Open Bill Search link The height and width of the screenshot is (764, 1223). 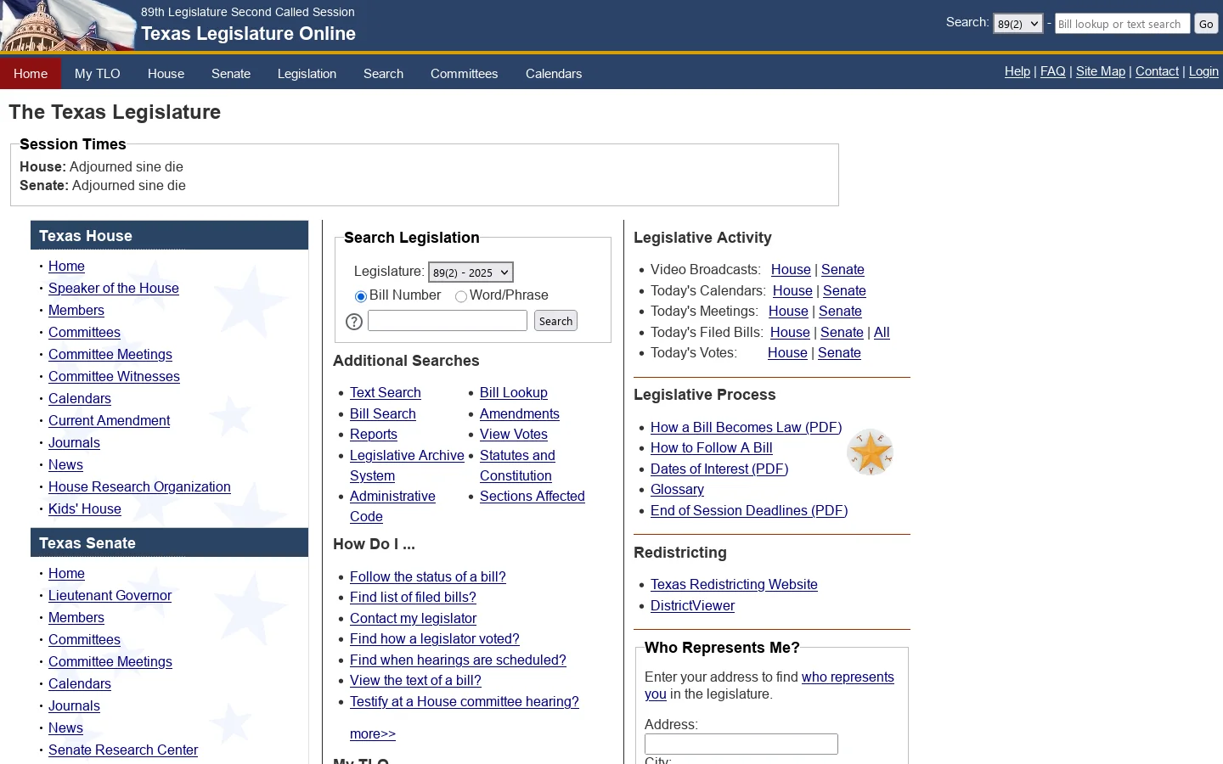click(383, 414)
